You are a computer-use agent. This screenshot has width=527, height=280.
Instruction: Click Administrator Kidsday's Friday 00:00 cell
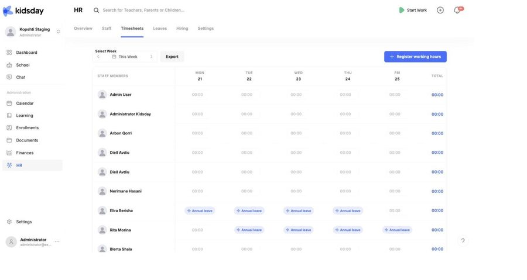[x=395, y=114]
